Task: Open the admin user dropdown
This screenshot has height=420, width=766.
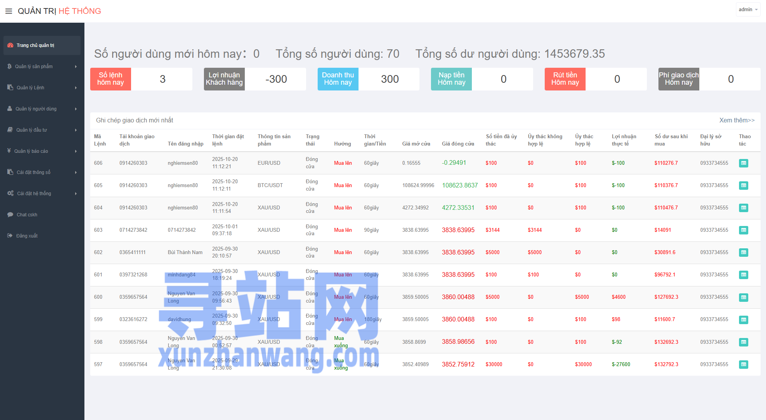Action: (748, 10)
